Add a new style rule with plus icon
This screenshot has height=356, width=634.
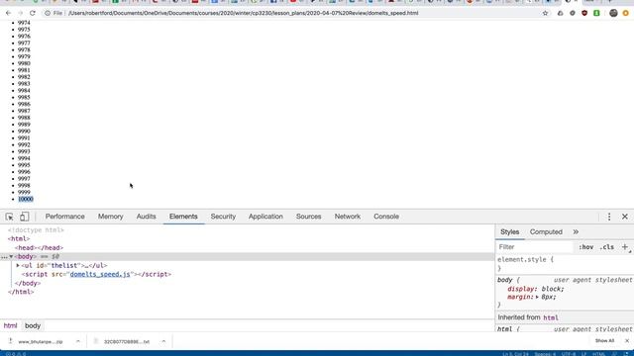click(x=625, y=247)
